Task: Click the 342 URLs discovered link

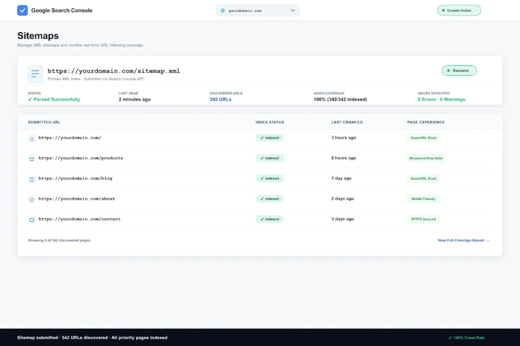Action: pos(220,99)
